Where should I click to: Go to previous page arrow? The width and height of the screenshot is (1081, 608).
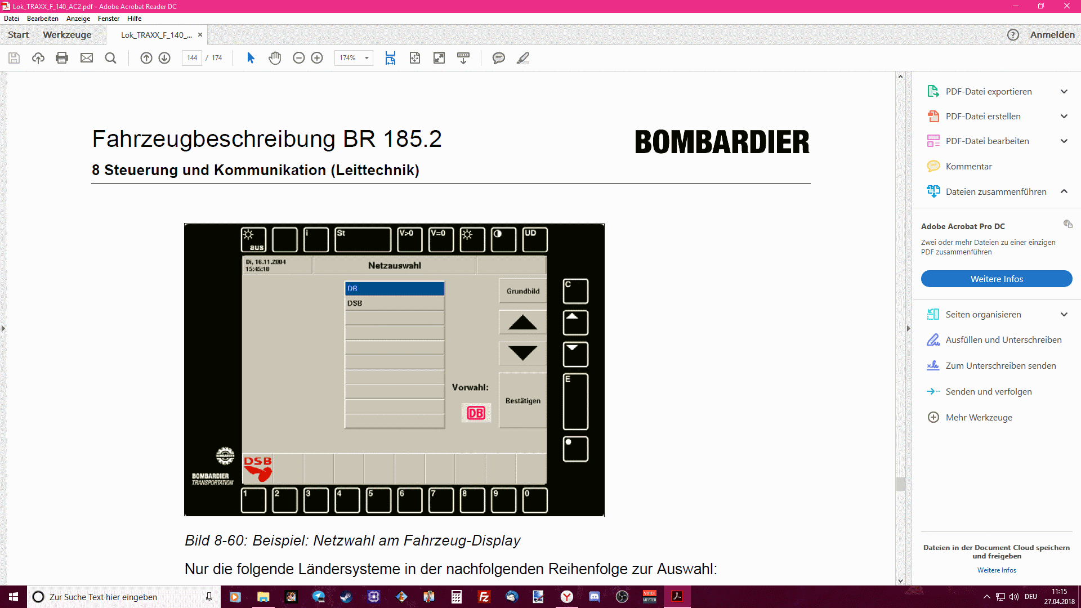[x=146, y=58]
